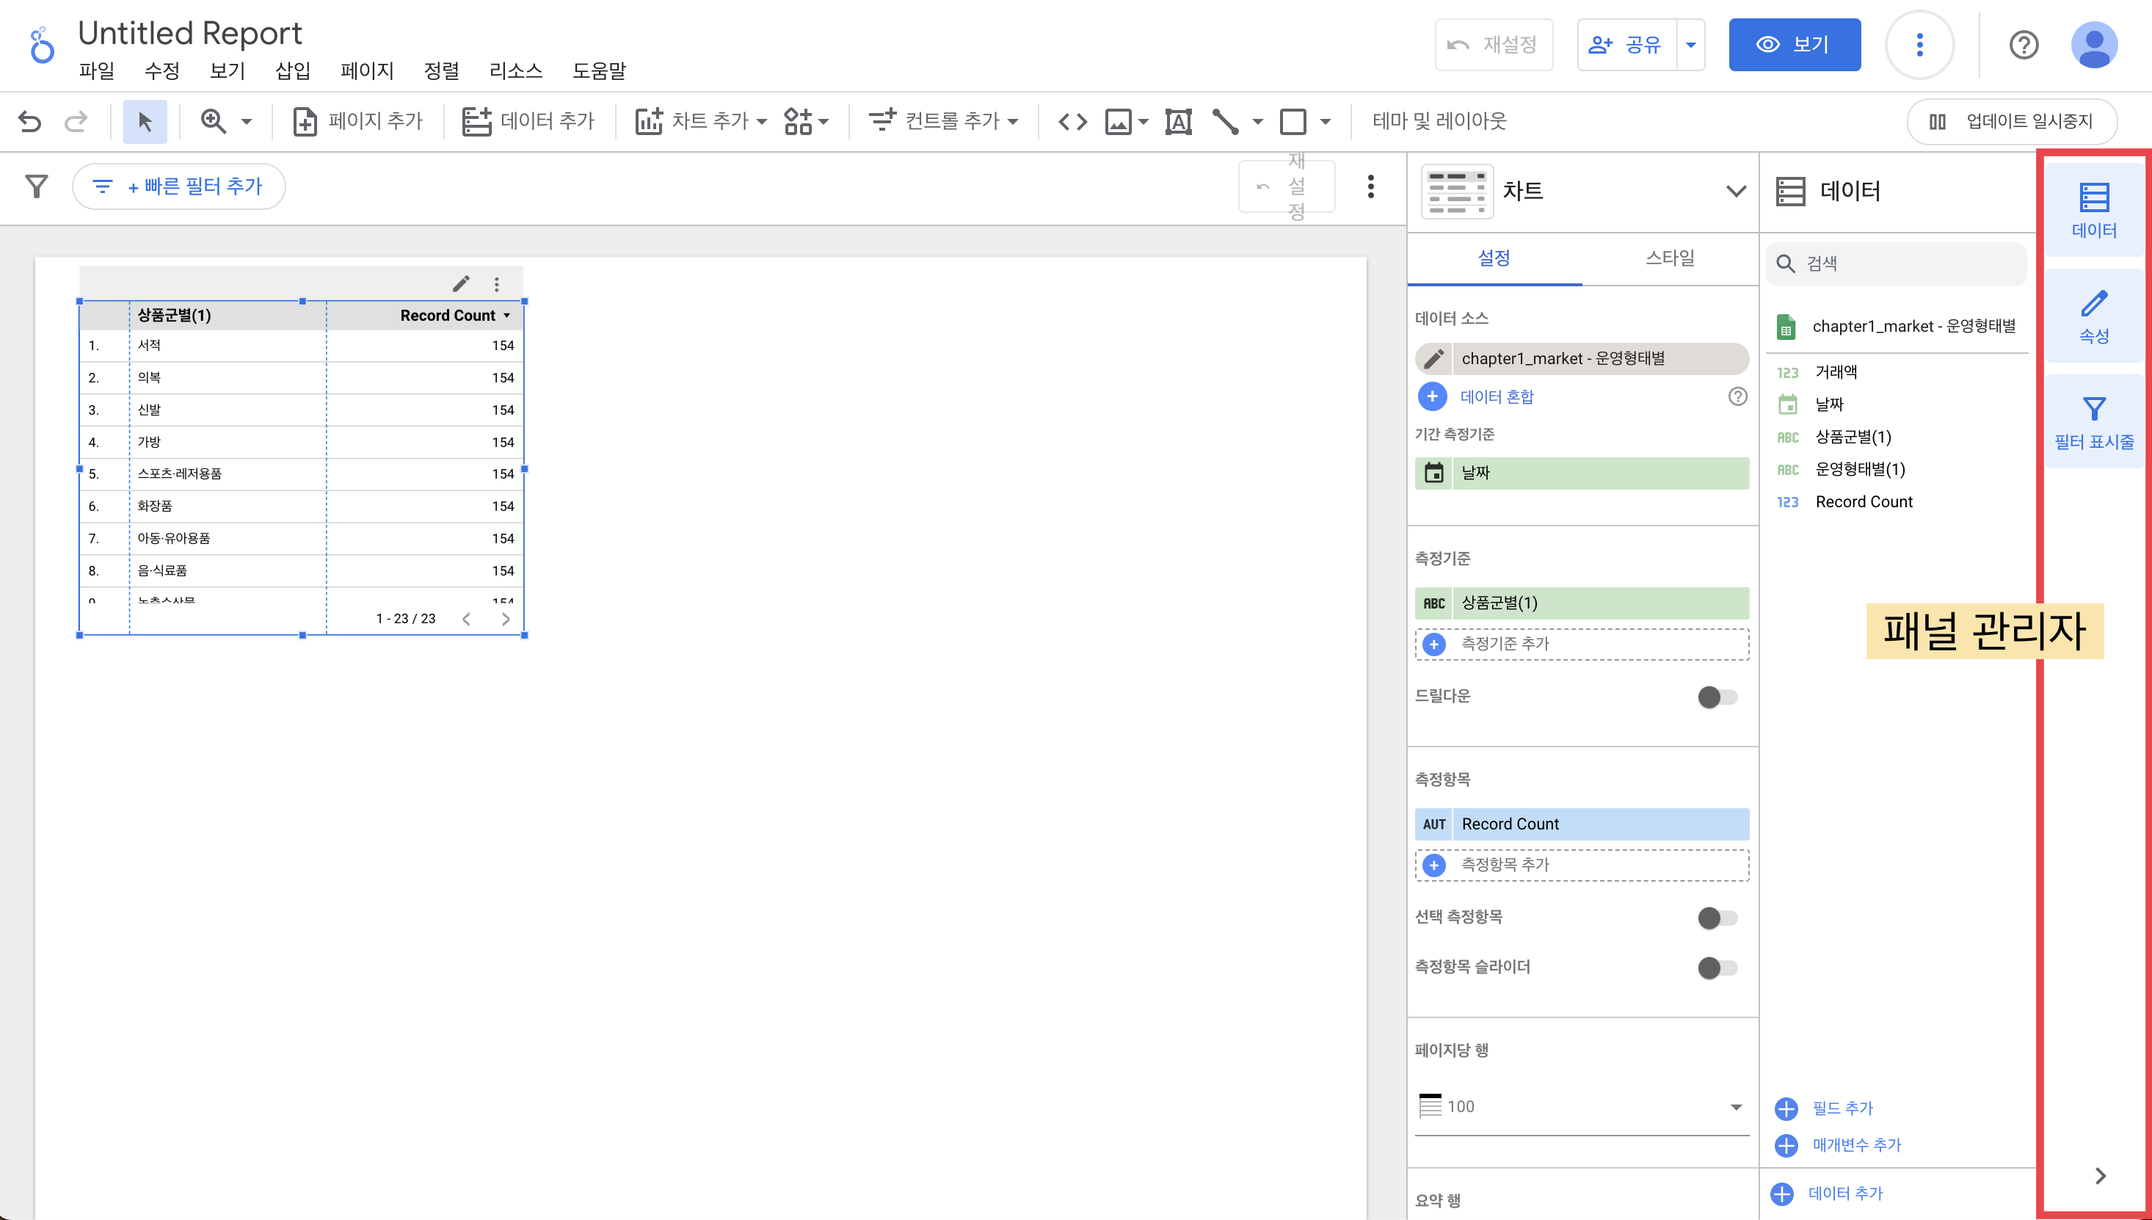The height and width of the screenshot is (1220, 2152).
Task: Open the 리소스 menu
Action: 515,70
